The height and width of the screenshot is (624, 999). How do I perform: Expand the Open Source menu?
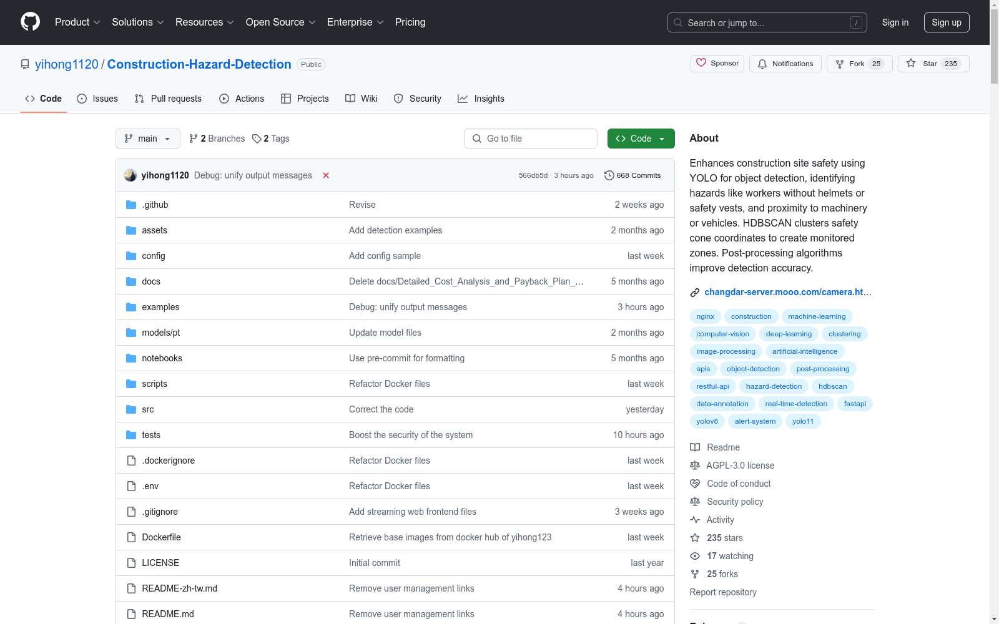[281, 22]
